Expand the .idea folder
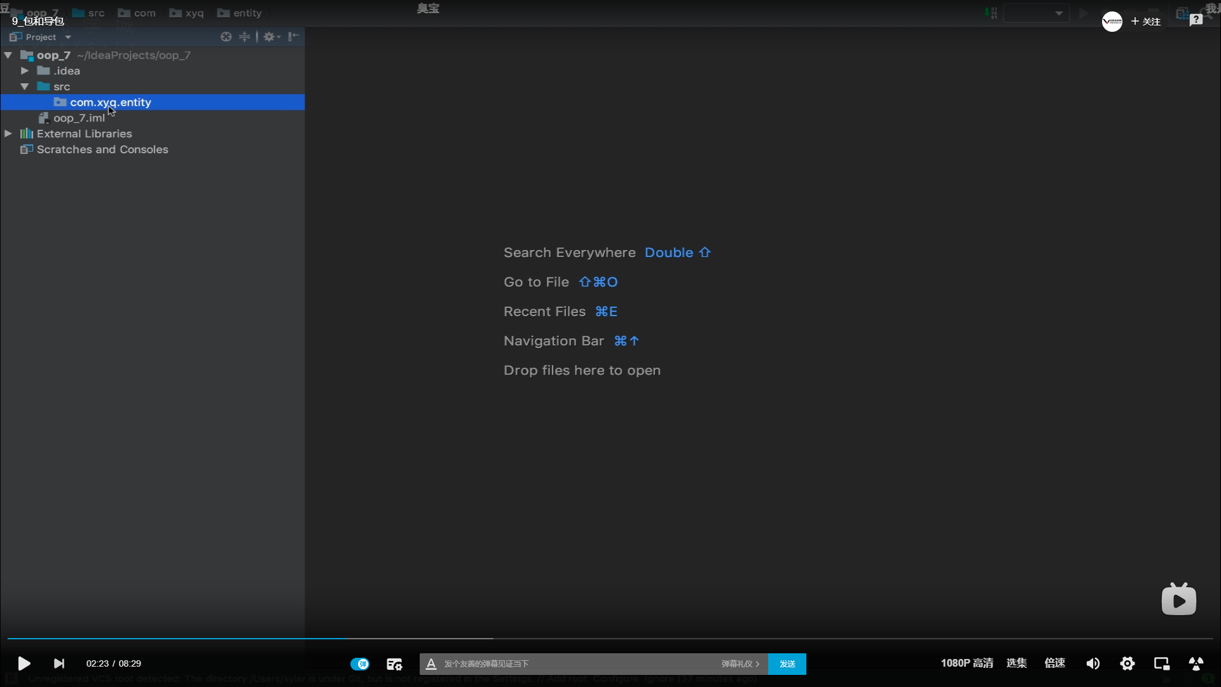The image size is (1221, 687). (x=25, y=71)
